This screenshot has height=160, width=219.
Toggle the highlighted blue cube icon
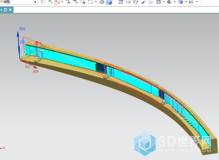click(x=109, y=2)
